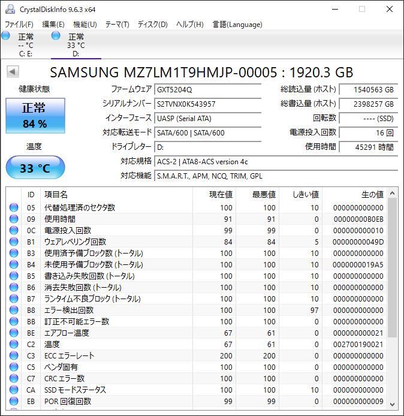Click status orb in row B4 未使用予備ブロック数
The width and height of the screenshot is (404, 416).
14,264
